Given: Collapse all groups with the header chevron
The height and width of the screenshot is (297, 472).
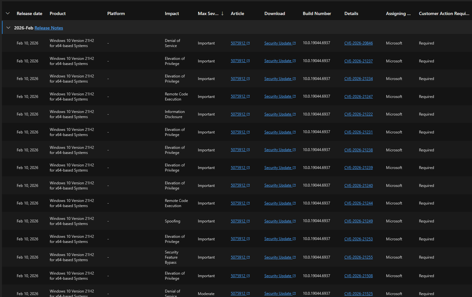Looking at the screenshot, I should pyautogui.click(x=8, y=13).
